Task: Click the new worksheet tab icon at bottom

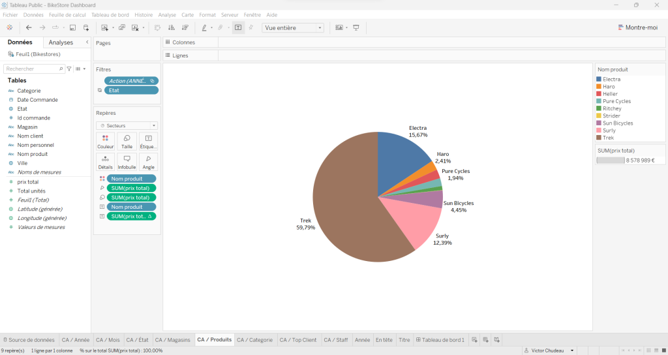Action: 475,339
